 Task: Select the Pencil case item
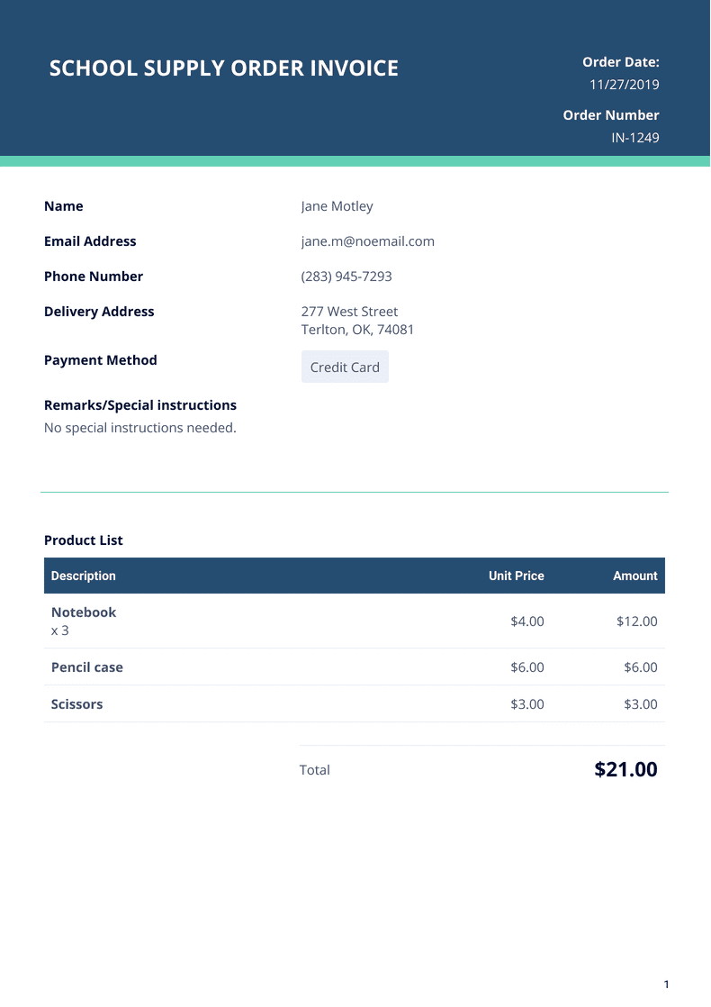tap(87, 667)
